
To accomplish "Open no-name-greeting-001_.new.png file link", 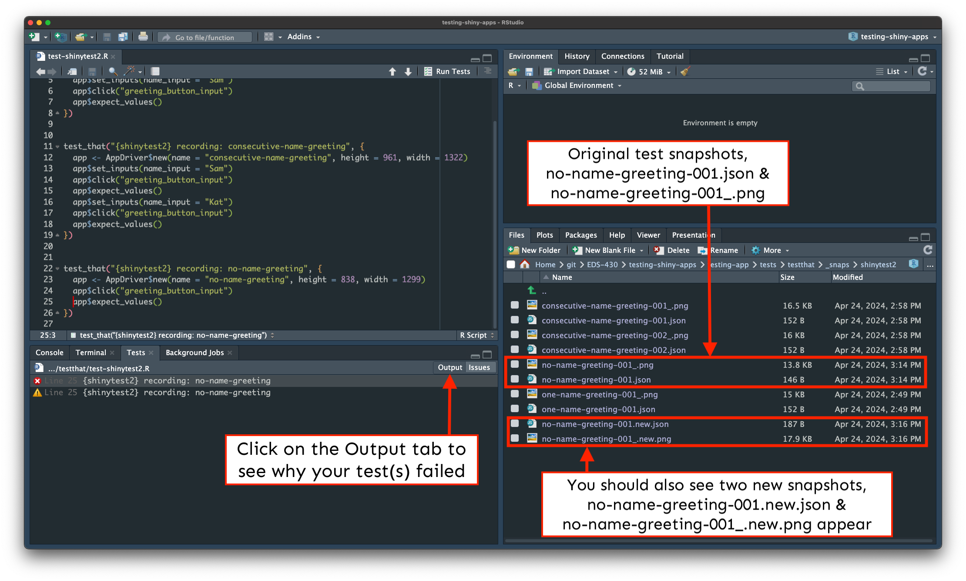I will (606, 439).
